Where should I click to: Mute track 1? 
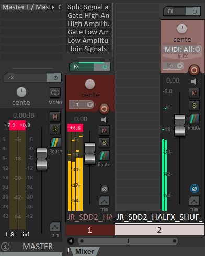click(x=104, y=131)
